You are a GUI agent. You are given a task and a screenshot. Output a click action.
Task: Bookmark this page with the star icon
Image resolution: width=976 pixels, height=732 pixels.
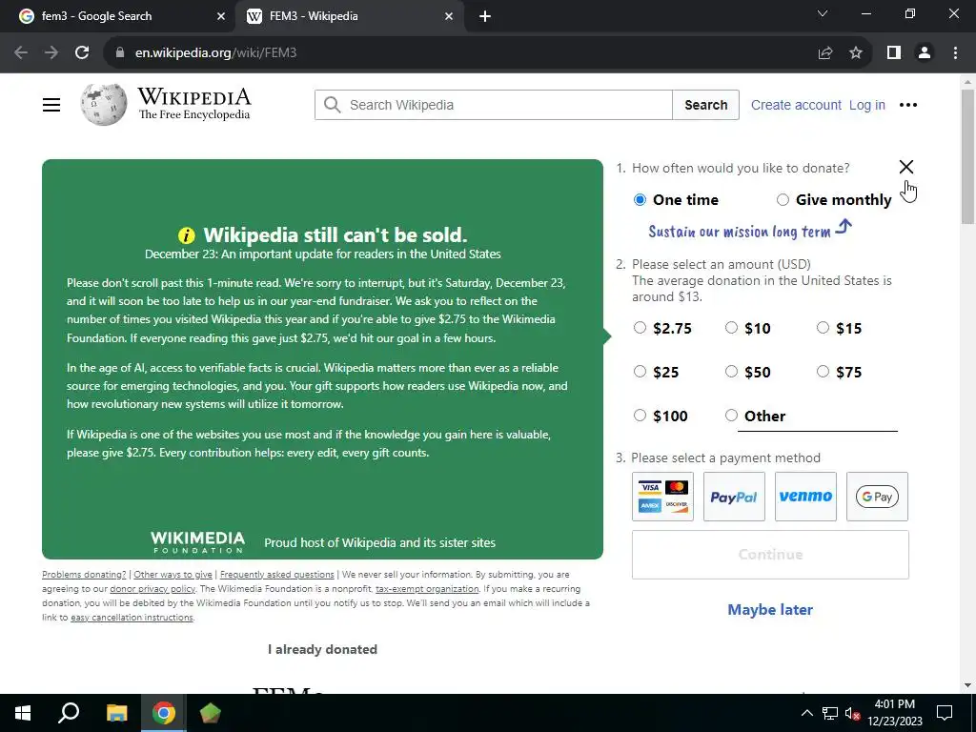(x=856, y=53)
